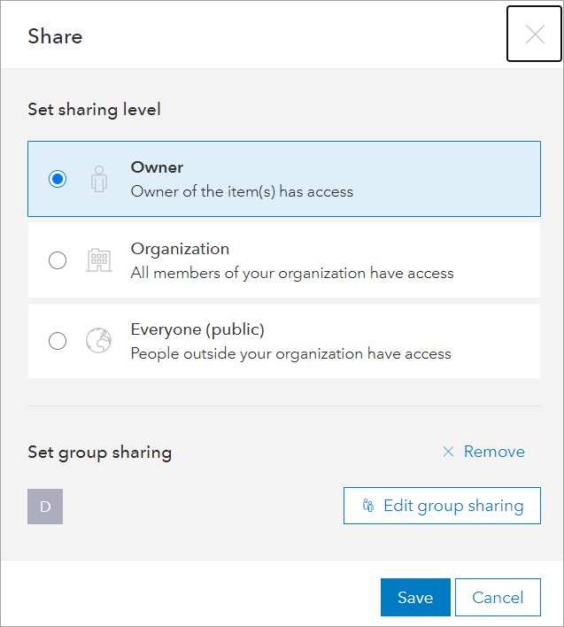Select the Organization radio button
The image size is (564, 627).
coord(58,260)
